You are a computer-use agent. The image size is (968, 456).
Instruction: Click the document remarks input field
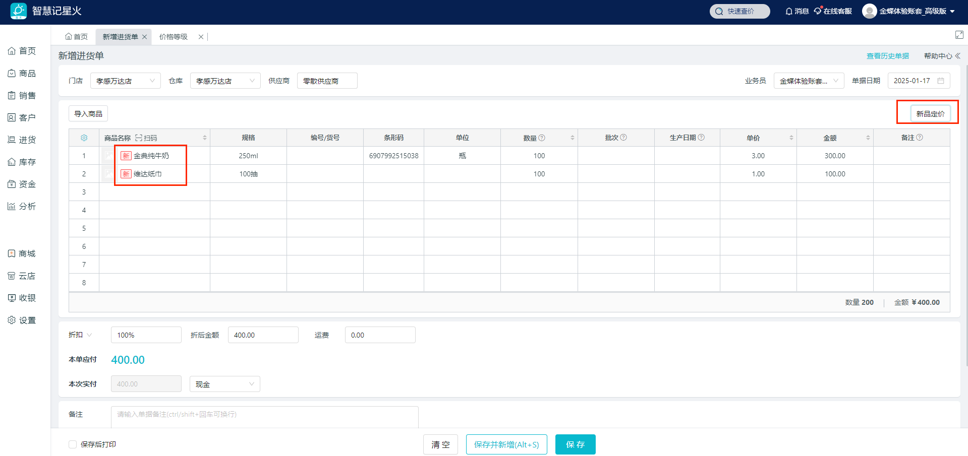coord(264,415)
